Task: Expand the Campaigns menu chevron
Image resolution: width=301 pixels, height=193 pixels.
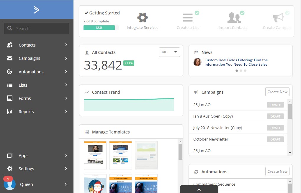Action: point(66,58)
